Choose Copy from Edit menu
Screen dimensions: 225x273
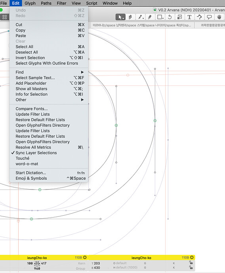[49, 30]
